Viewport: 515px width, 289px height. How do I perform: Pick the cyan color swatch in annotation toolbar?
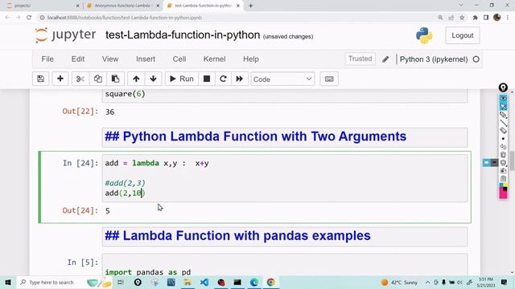click(x=501, y=185)
